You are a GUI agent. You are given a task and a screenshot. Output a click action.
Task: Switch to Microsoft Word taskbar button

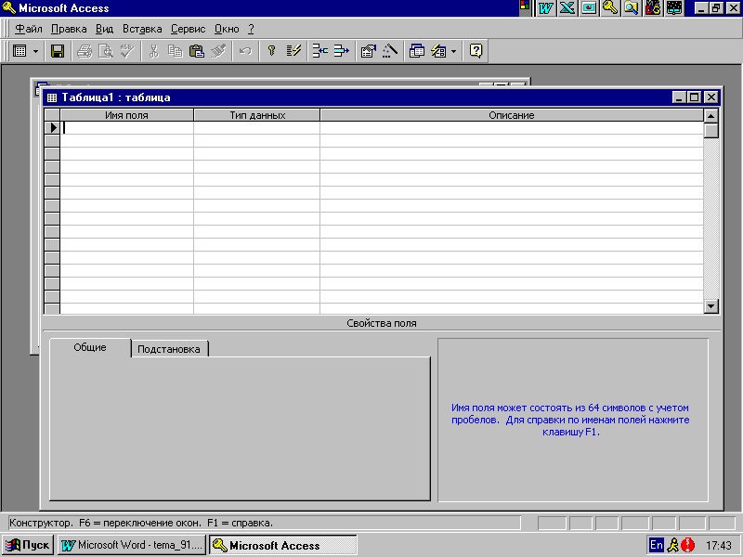point(132,545)
